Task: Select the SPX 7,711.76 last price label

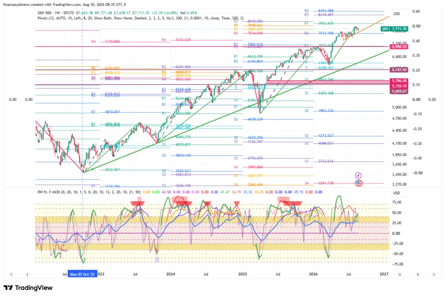Action: click(x=394, y=29)
